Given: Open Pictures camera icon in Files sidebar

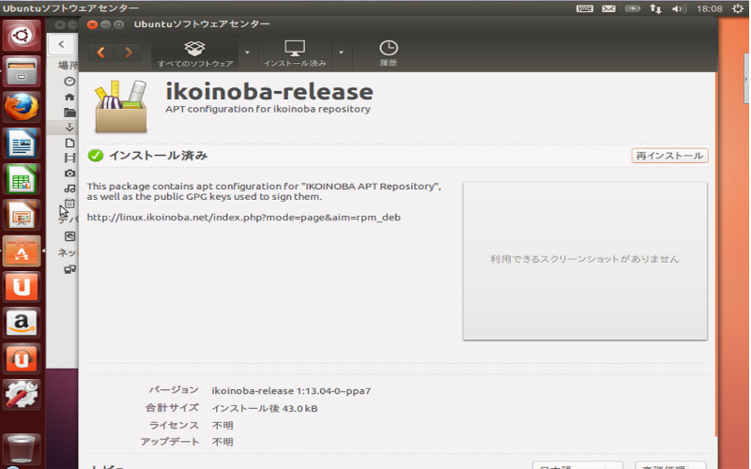Looking at the screenshot, I should pyautogui.click(x=69, y=174).
